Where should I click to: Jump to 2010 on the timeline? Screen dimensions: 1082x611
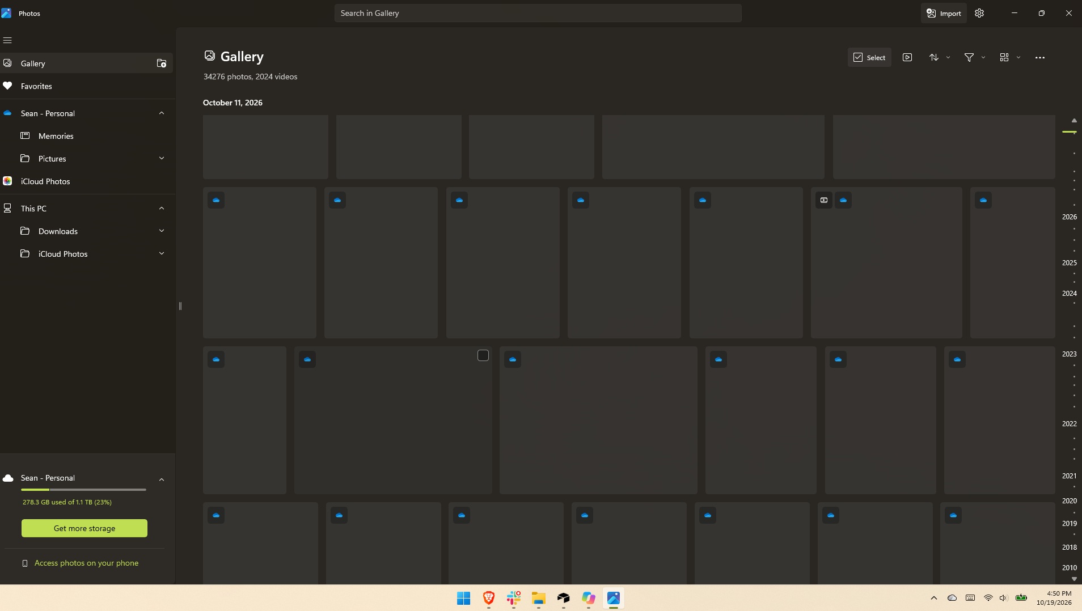pyautogui.click(x=1070, y=568)
